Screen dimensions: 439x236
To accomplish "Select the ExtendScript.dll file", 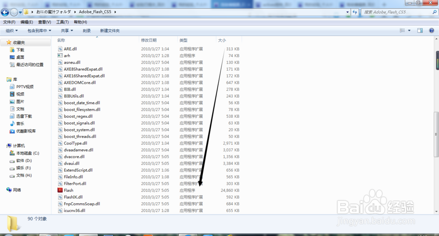I will pos(78,170).
